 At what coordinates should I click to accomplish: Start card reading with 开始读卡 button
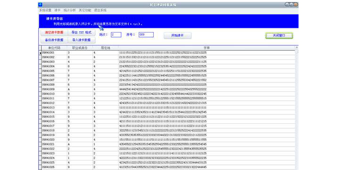177,36
